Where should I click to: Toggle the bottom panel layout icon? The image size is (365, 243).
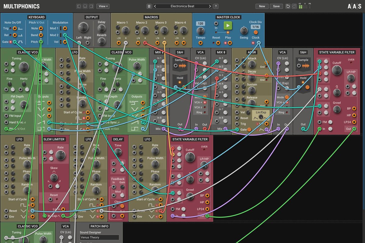(x=85, y=6)
